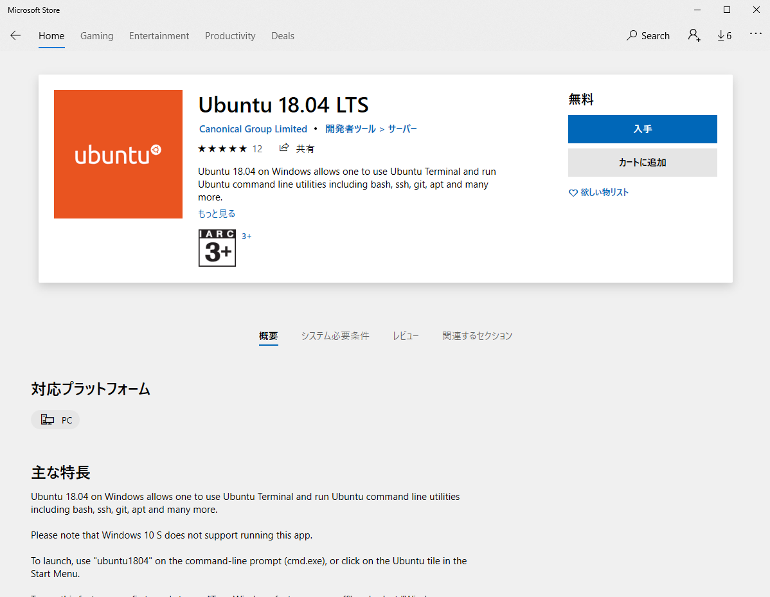Screen dimensions: 770x597
Task: Expand description with もっと見る
Action: pos(217,213)
